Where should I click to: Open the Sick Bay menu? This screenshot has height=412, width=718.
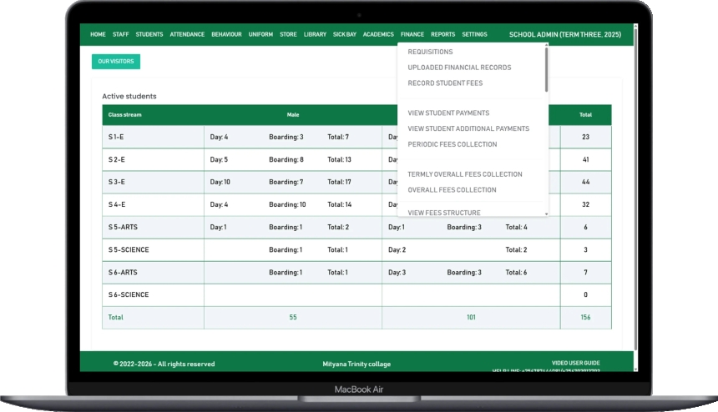tap(345, 34)
